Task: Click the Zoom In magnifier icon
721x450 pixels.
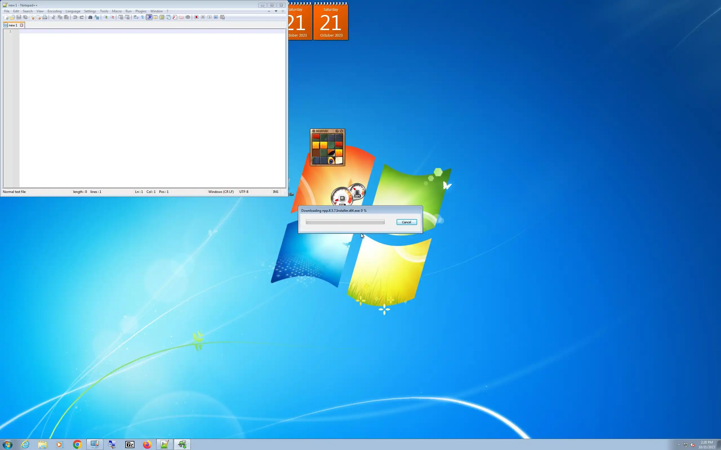Action: tap(105, 17)
